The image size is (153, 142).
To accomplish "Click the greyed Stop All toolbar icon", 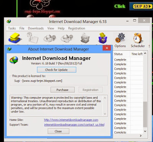I will pos(67,38).
